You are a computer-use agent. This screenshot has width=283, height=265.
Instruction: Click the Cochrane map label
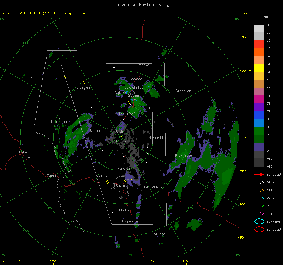click(x=103, y=176)
